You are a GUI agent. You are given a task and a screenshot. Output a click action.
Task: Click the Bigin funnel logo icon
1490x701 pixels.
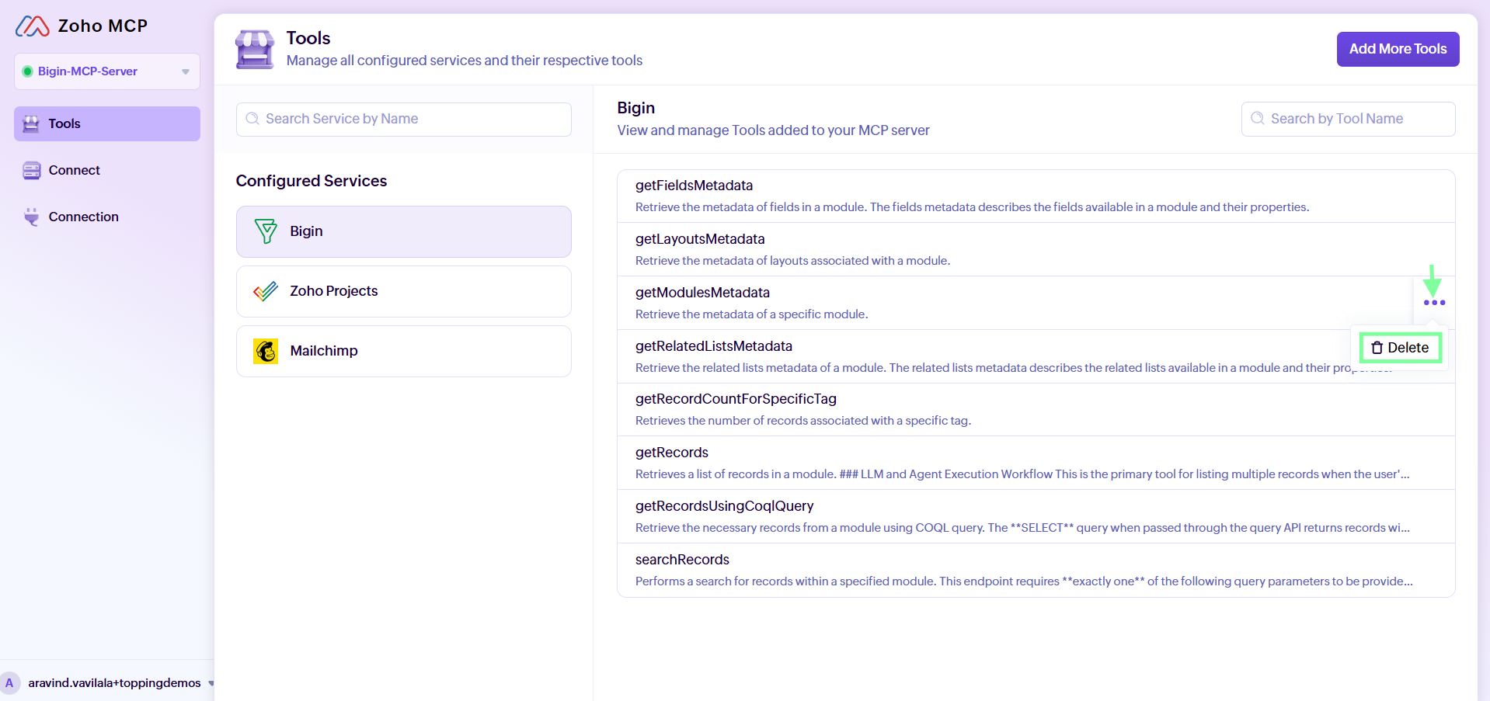tap(266, 231)
